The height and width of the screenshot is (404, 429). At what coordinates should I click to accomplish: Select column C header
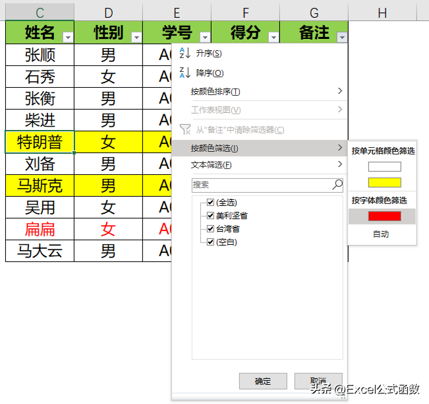click(x=40, y=13)
